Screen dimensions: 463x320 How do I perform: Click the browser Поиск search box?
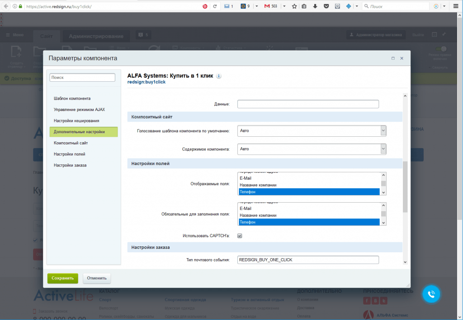[396, 6]
